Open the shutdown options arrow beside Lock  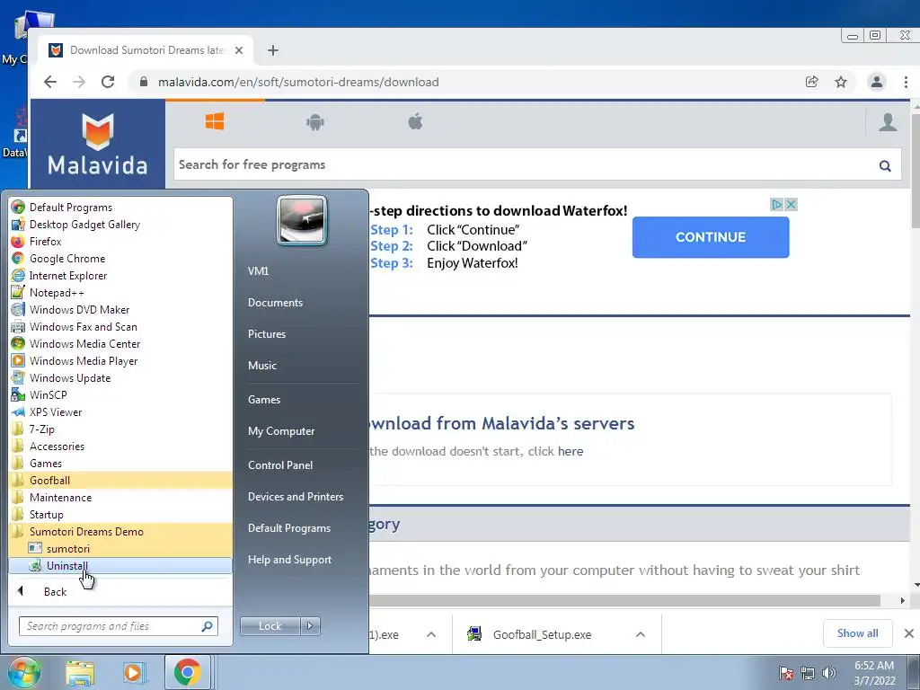310,626
